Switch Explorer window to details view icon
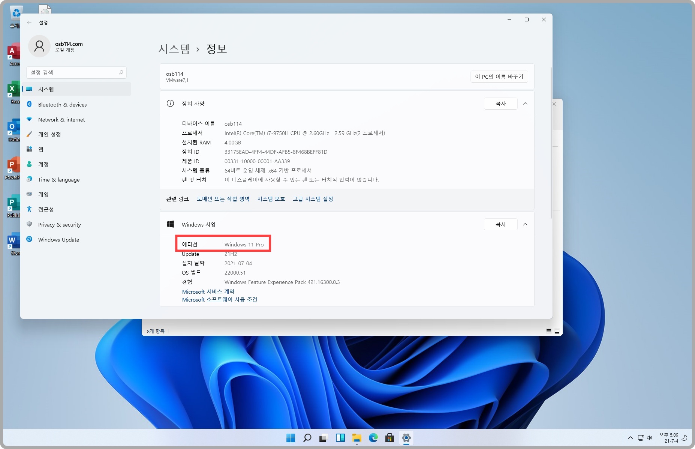The width and height of the screenshot is (695, 449). (x=549, y=331)
